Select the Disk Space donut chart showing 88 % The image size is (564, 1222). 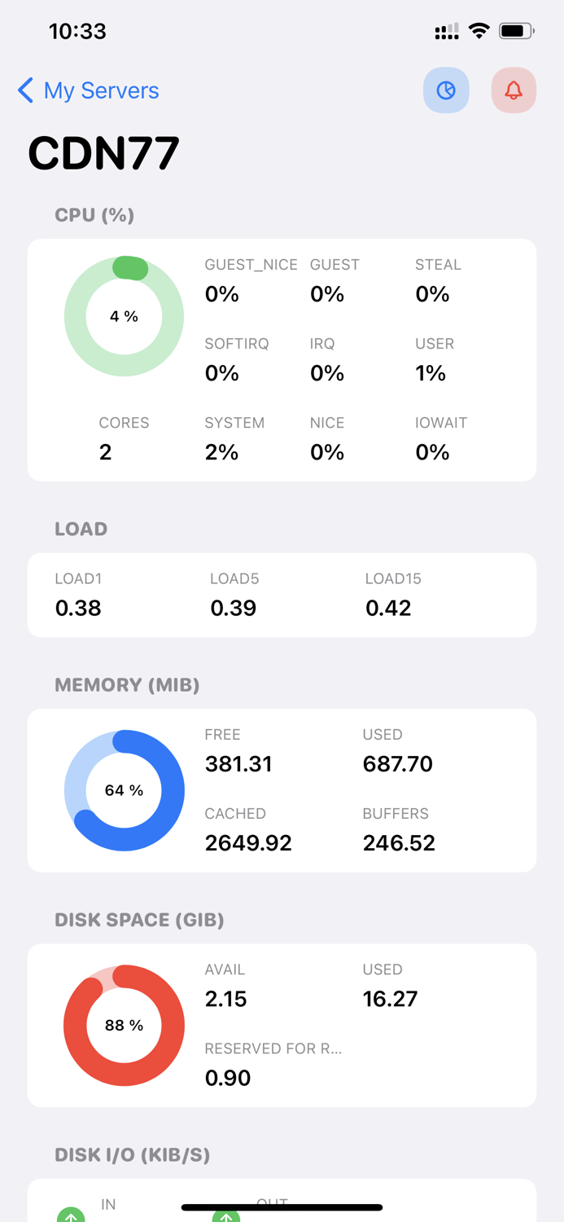click(x=124, y=1025)
